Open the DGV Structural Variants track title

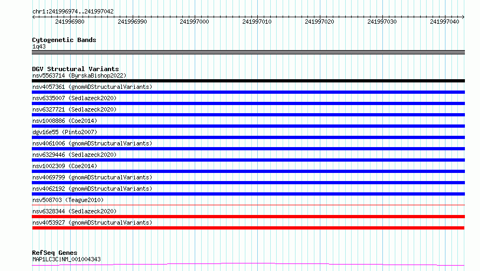point(76,69)
